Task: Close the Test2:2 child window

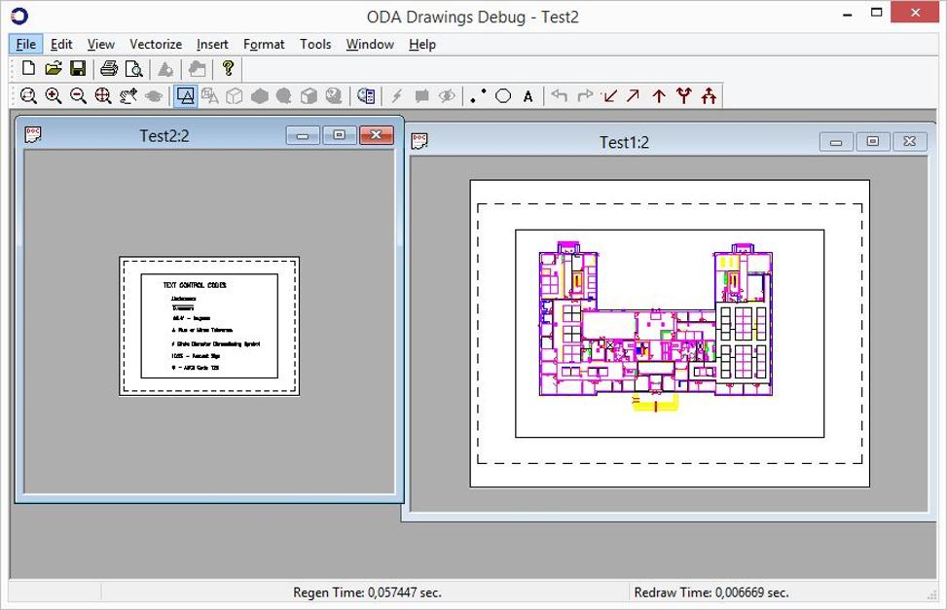Action: (x=377, y=135)
